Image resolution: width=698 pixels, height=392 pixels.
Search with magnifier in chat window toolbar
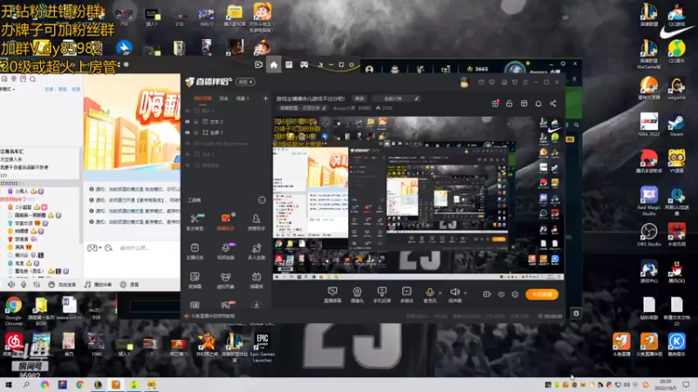(32, 79)
